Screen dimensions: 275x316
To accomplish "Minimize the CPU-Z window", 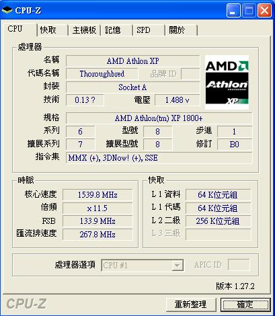I will [x=233, y=11].
